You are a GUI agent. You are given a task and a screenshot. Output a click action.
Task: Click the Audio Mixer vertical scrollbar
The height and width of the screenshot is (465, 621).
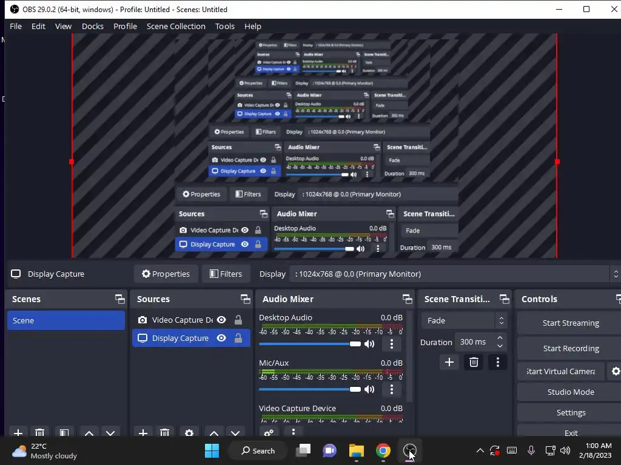(x=409, y=356)
